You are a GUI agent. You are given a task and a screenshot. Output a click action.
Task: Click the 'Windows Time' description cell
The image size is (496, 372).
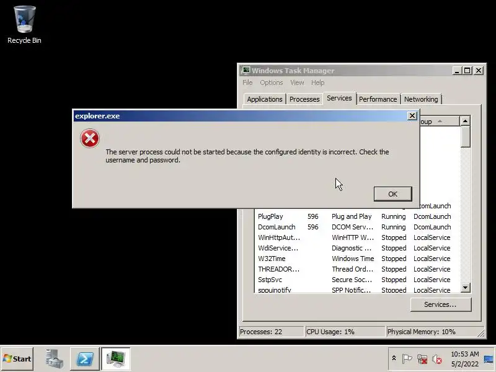tap(353, 259)
